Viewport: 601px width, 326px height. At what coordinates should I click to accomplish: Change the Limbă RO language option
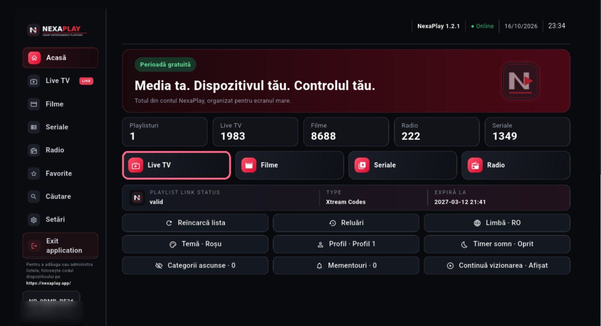[497, 223]
